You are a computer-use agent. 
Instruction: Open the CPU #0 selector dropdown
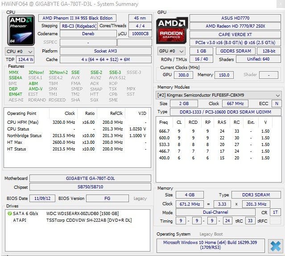pos(19,51)
